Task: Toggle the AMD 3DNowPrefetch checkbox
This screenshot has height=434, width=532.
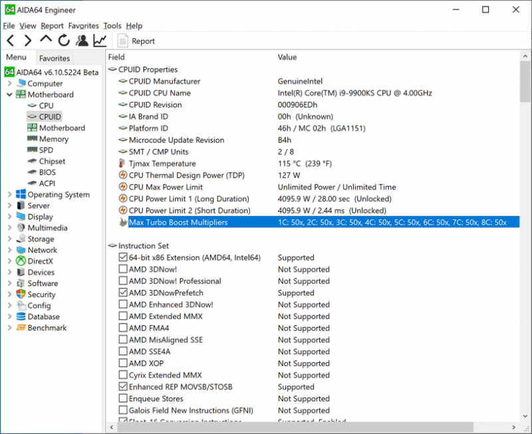Action: (123, 292)
